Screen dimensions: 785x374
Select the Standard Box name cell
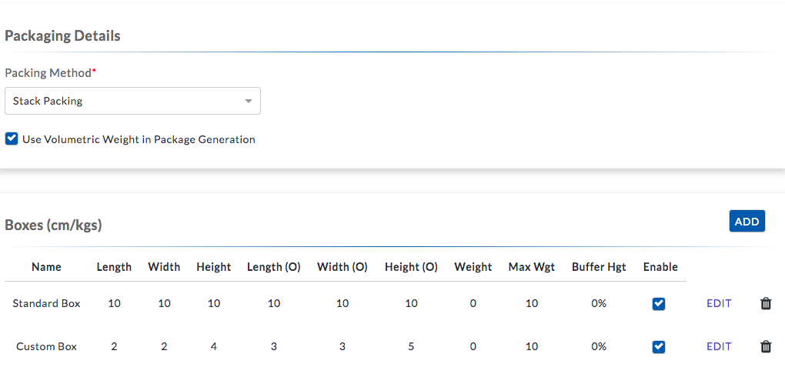tap(46, 303)
